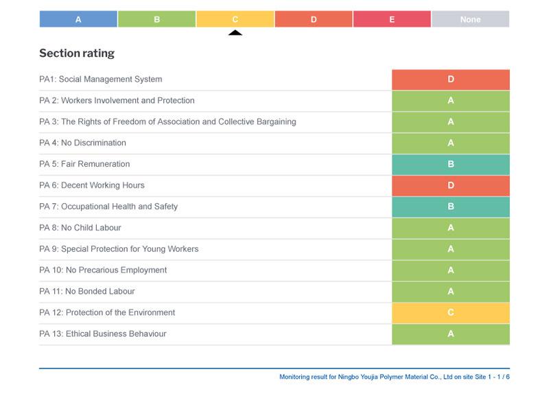Click the Monitoring result footer text
The height and width of the screenshot is (398, 549).
coord(394,377)
